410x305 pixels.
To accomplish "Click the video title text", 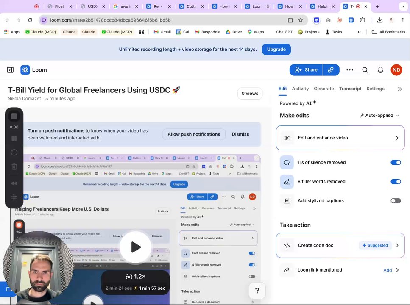I will 94,90.
